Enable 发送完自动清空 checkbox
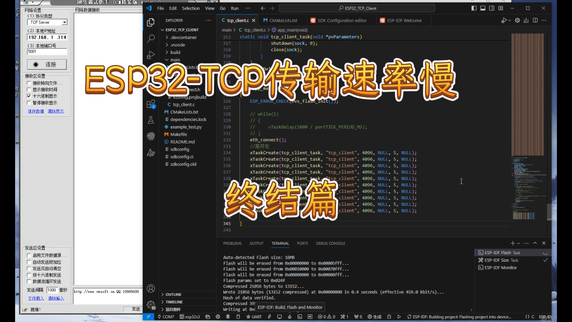The image size is (572, 322). pos(29,268)
